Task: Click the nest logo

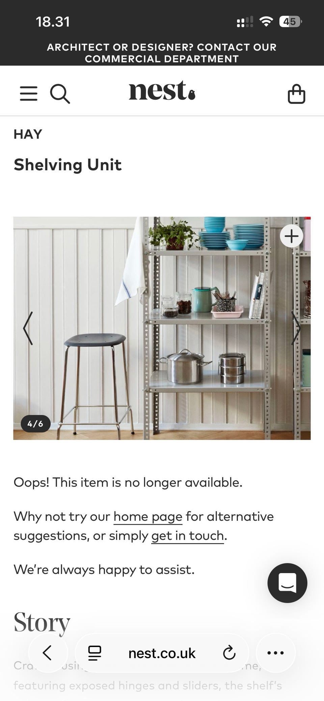Action: [162, 90]
